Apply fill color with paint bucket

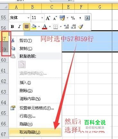click(34, 26)
